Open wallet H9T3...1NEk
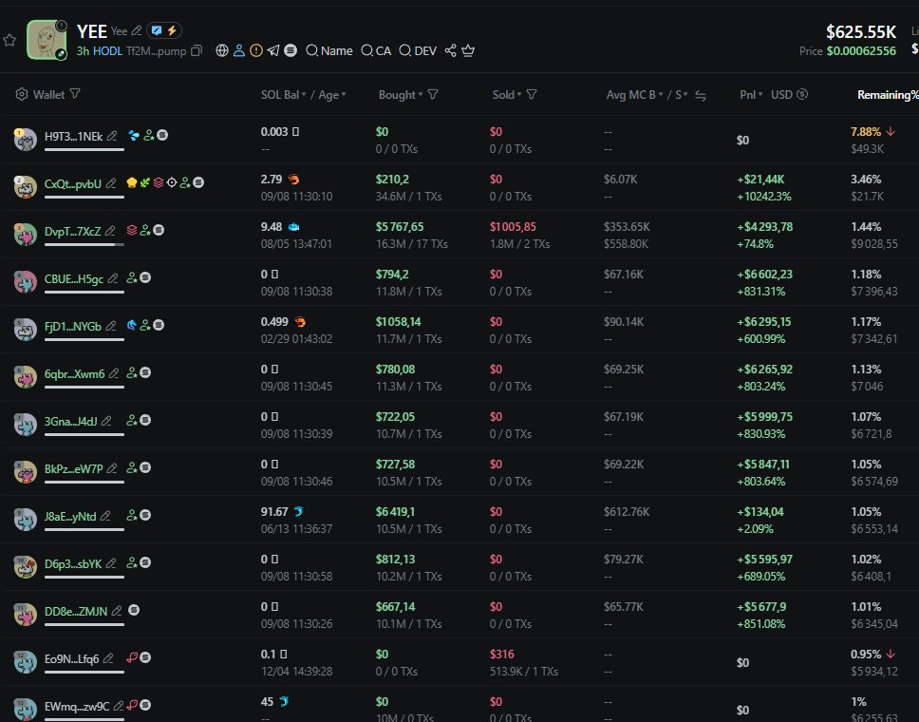The image size is (919, 722). [73, 137]
